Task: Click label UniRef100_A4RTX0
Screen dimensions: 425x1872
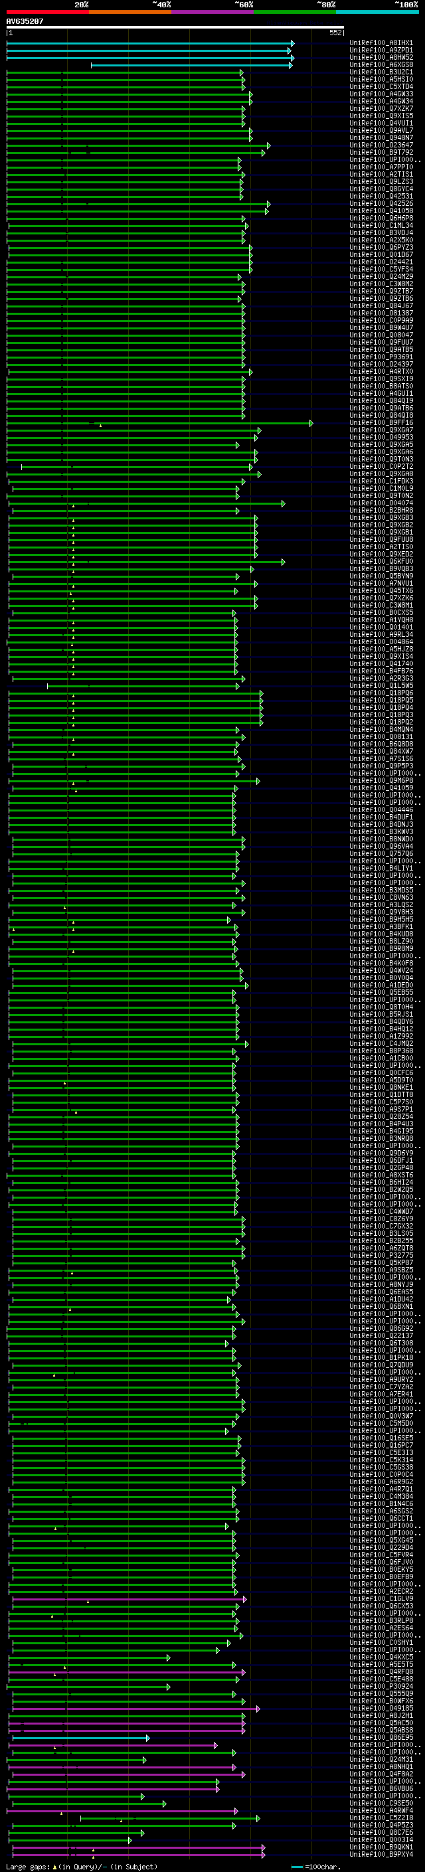Action: [x=381, y=371]
